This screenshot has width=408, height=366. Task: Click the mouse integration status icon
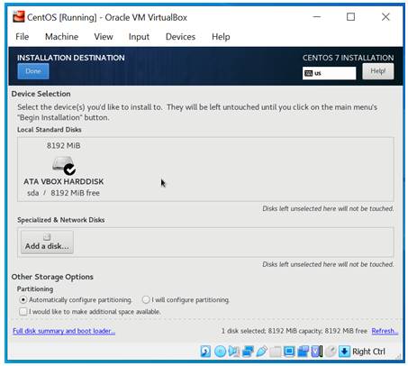331,352
